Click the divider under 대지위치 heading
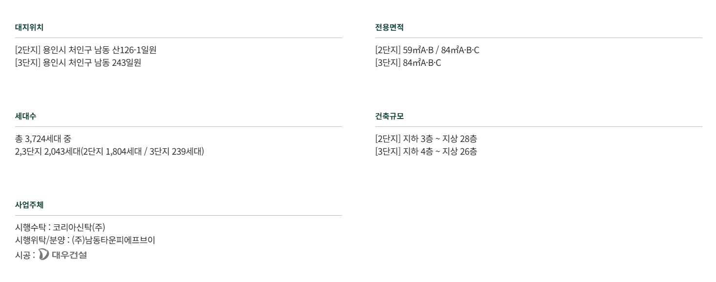Viewport: 716px width, 282px height. pos(179,38)
